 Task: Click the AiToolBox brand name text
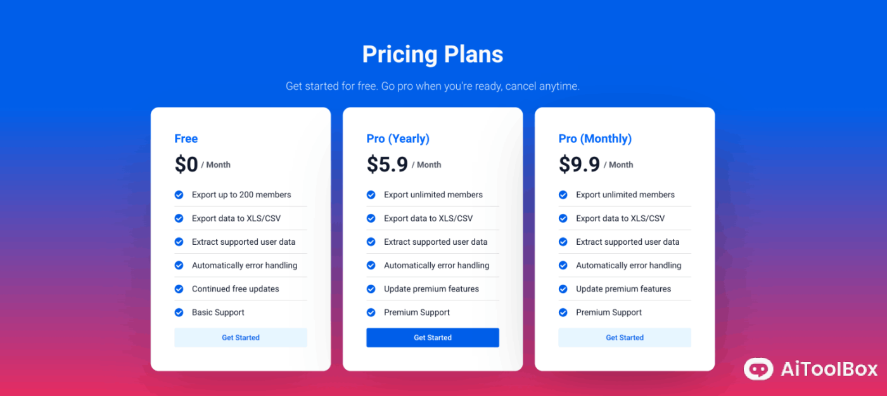tap(829, 369)
